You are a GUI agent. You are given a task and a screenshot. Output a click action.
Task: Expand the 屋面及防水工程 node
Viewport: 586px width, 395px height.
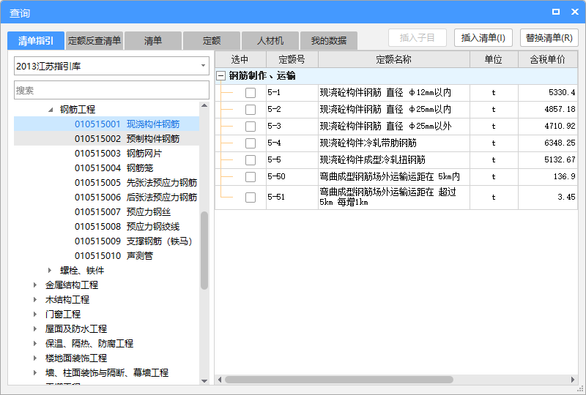click(x=35, y=328)
